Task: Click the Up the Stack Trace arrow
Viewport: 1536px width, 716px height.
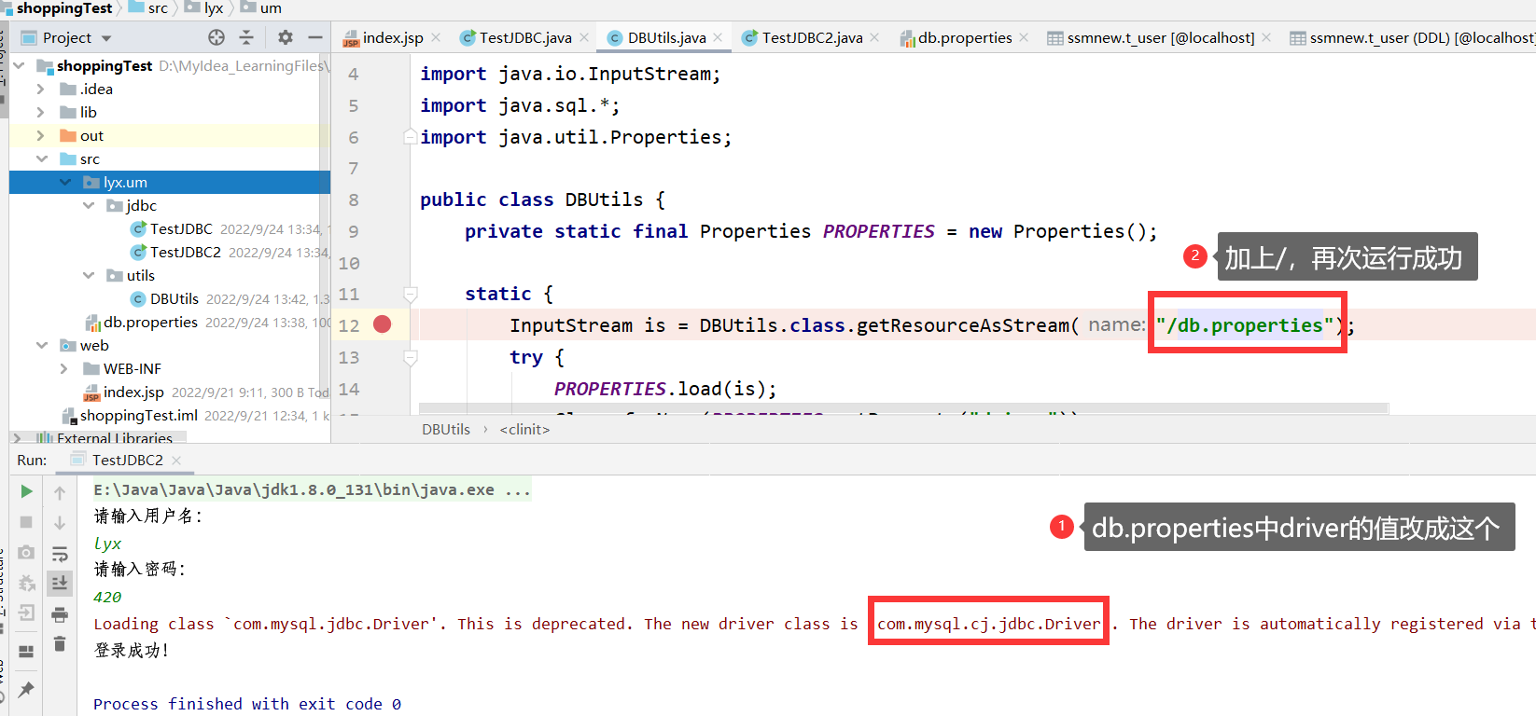Action: (60, 492)
